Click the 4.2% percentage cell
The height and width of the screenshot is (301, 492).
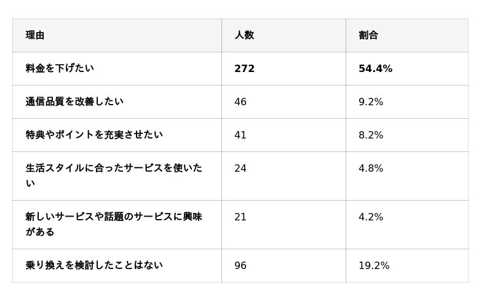click(371, 217)
